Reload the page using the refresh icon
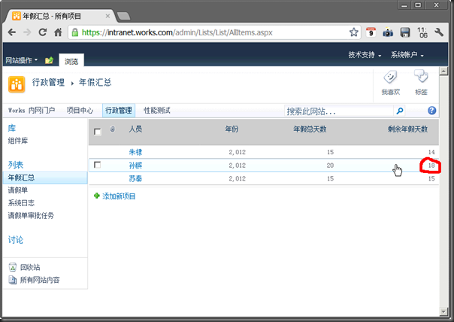The image size is (454, 322). (43, 32)
